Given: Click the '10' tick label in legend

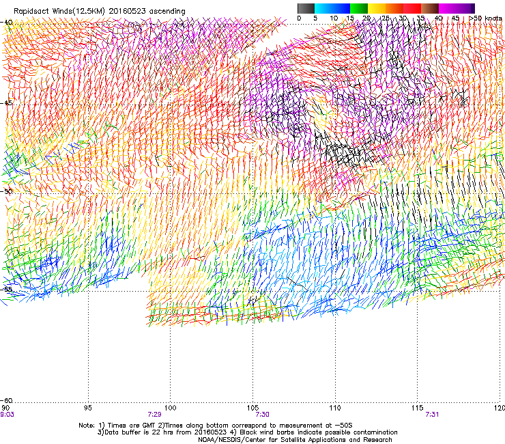Looking at the screenshot, I should 334,18.
